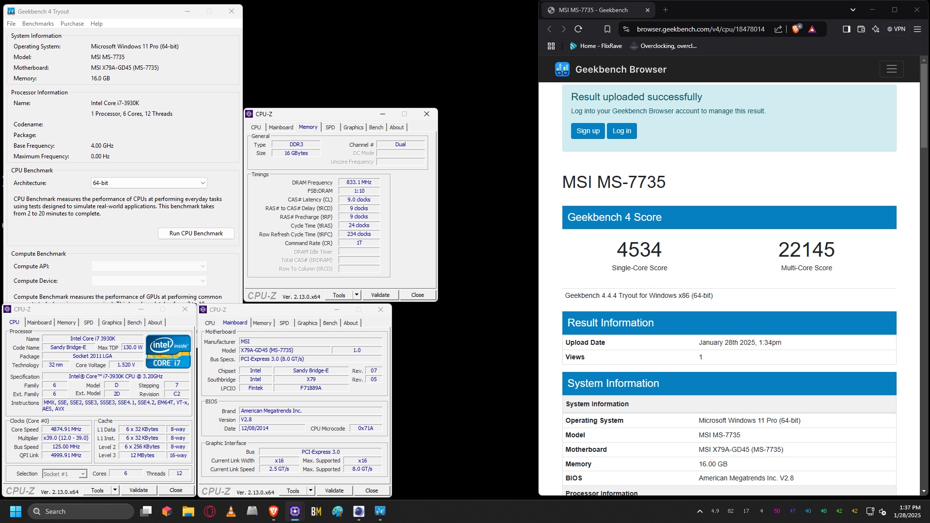This screenshot has height=523, width=930.
Task: Bookmark the current Geekbench page
Action: pos(607,29)
